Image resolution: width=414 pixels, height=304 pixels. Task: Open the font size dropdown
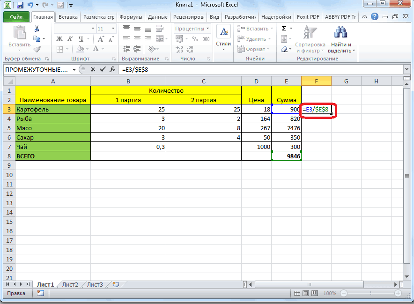click(x=114, y=29)
